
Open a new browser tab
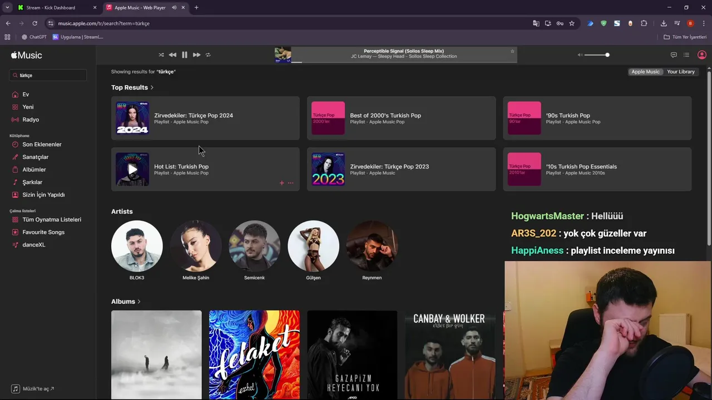pos(196,8)
